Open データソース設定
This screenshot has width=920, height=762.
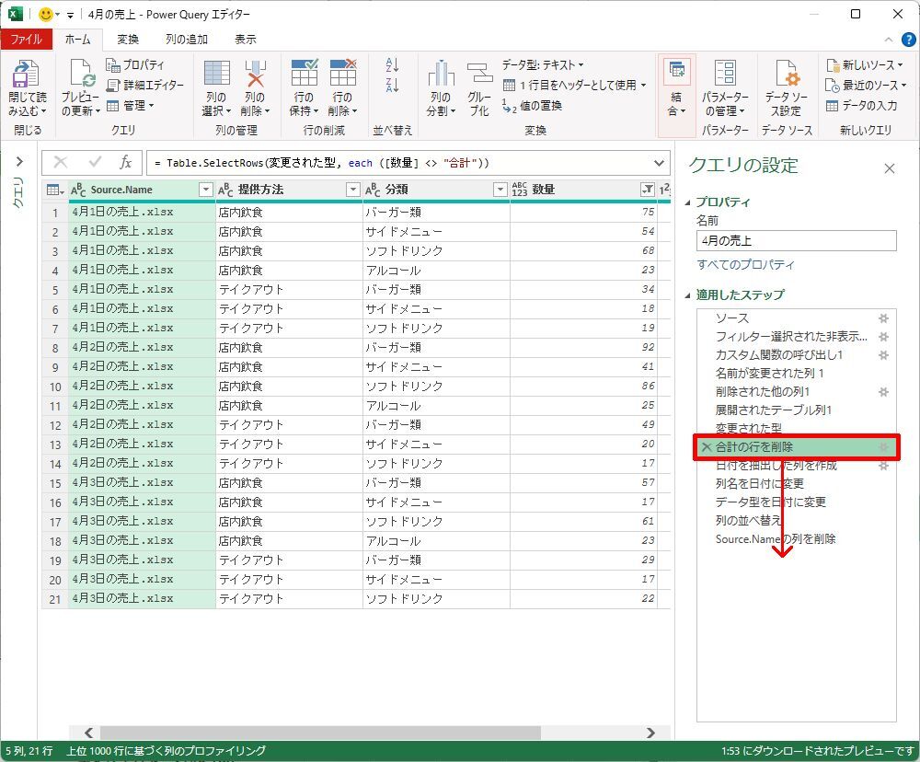click(x=785, y=75)
